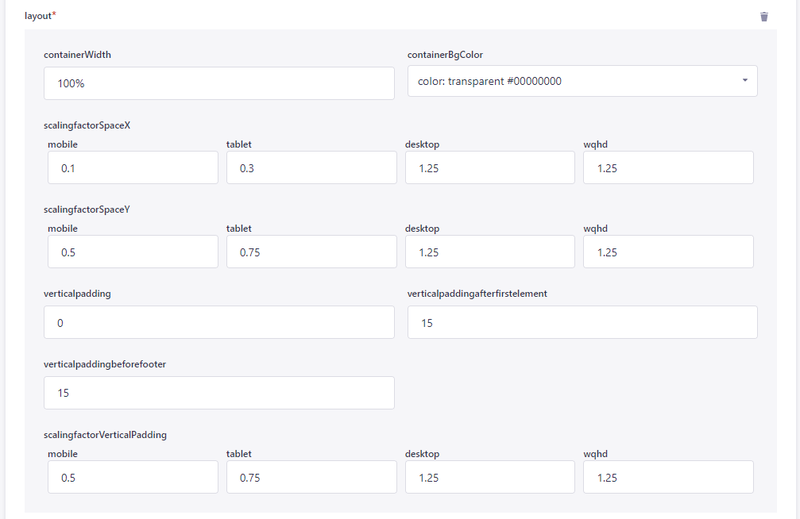Focus verticalpaddingbeforefooter input
This screenshot has width=800, height=519.
[x=219, y=393]
